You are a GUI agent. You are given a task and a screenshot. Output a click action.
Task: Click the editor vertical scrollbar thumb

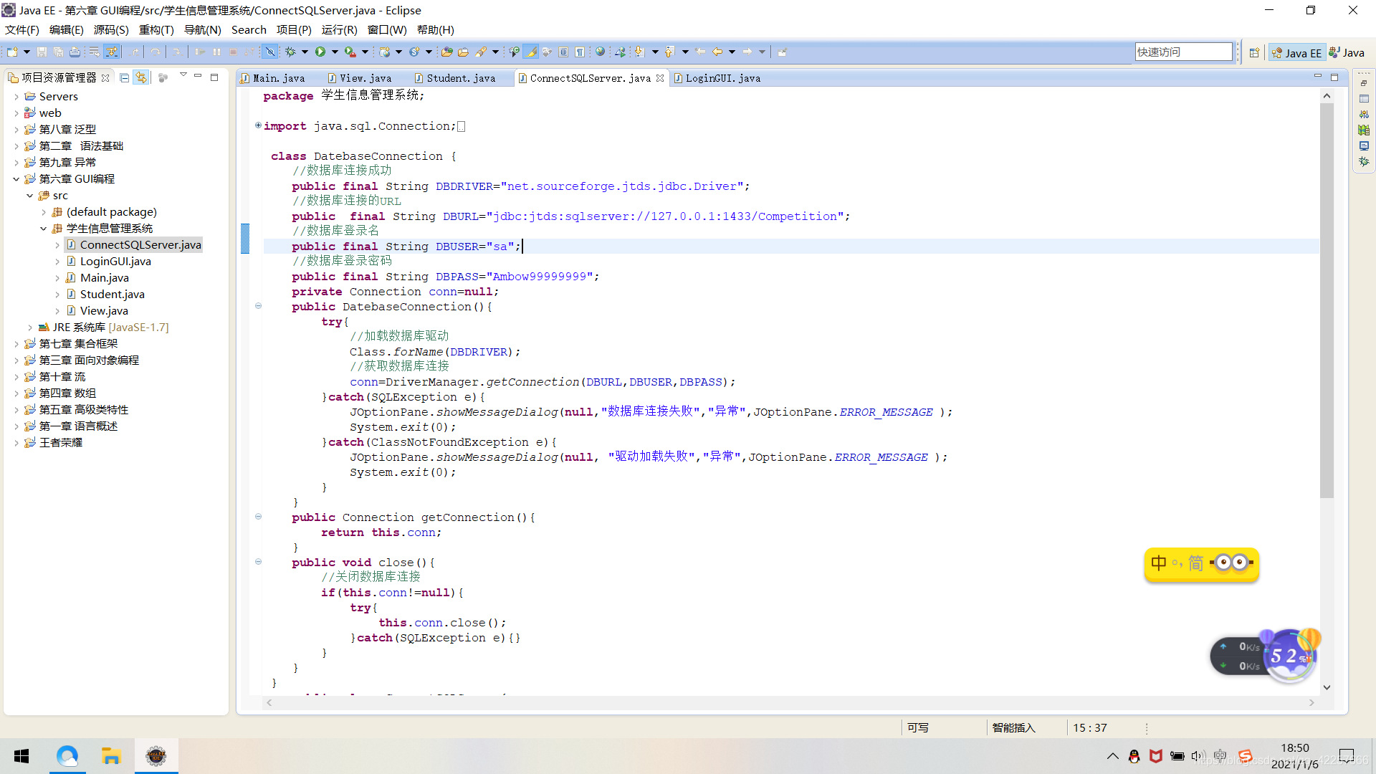[x=1327, y=301]
